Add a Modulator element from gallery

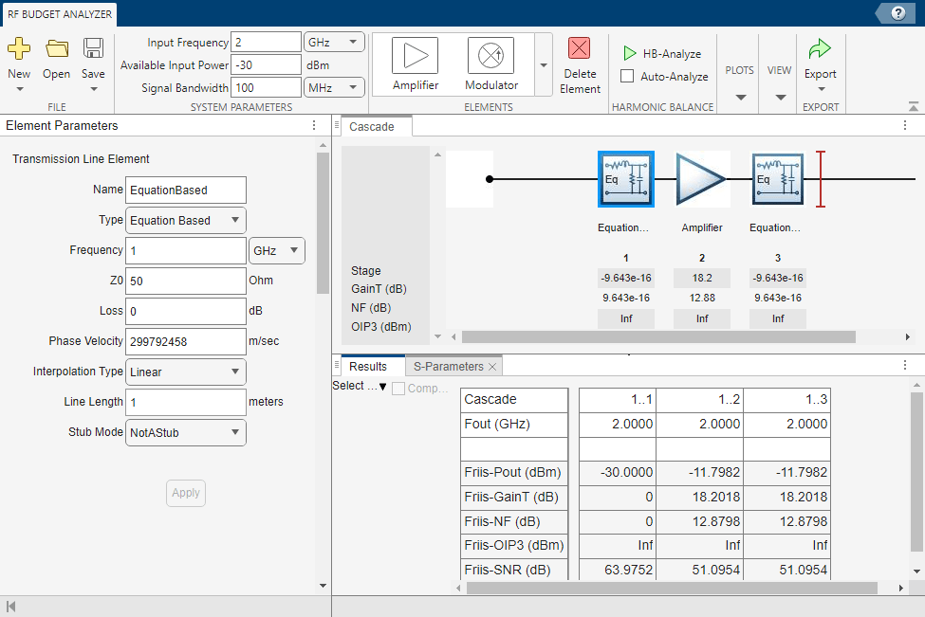coord(490,64)
